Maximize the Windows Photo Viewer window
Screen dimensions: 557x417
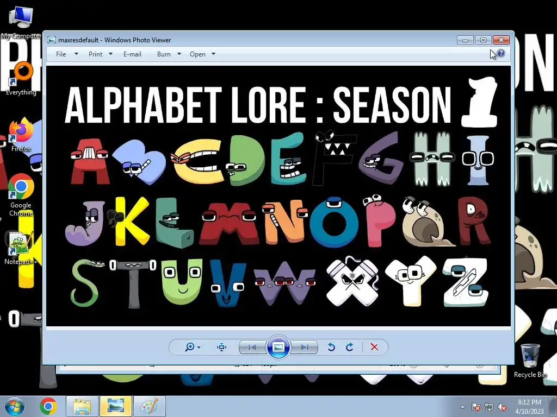483,40
